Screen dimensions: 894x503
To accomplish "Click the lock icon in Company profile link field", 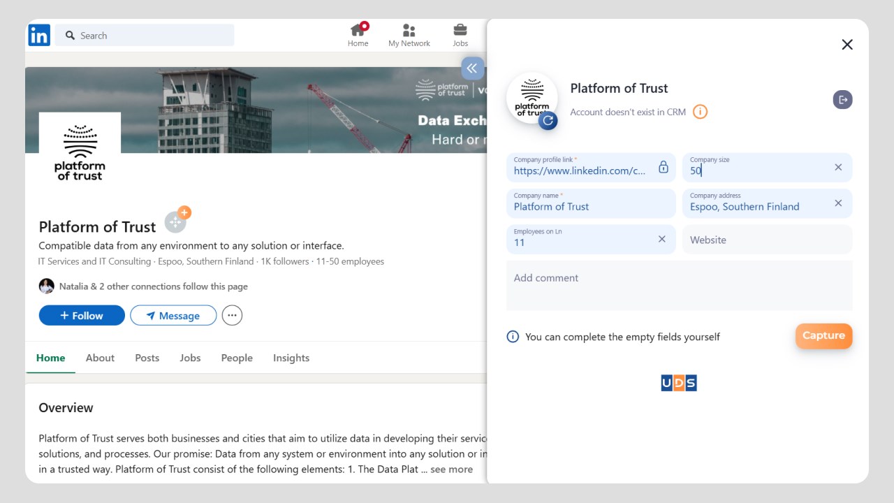I will click(x=664, y=167).
